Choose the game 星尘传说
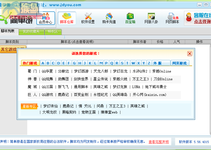This screenshot has height=150, width=211. (x=101, y=79)
